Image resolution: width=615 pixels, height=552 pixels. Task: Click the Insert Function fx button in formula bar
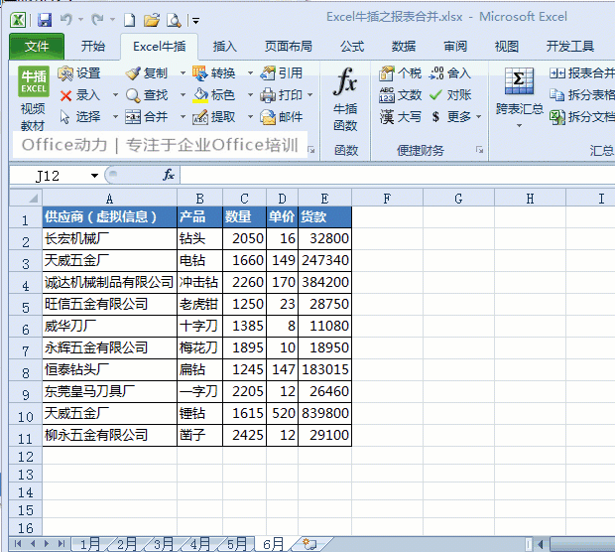tap(169, 175)
